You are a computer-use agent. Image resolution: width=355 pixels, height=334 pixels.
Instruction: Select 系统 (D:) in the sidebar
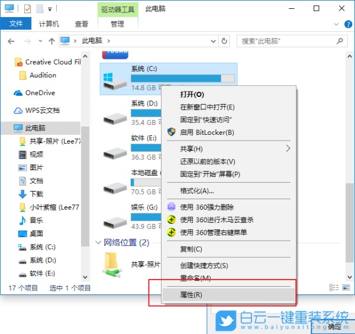coord(37,260)
